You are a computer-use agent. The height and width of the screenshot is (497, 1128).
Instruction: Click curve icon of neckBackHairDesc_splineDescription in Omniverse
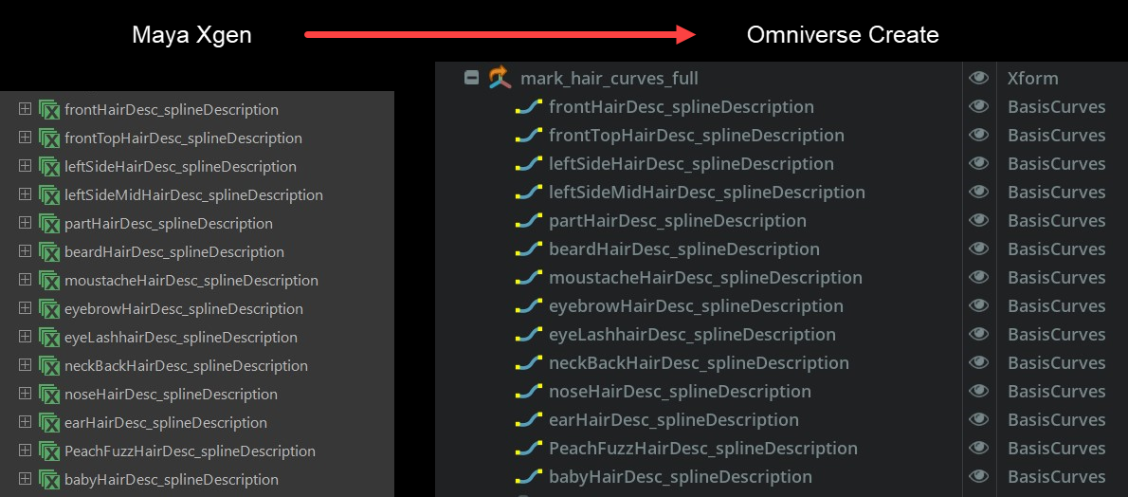[528, 363]
